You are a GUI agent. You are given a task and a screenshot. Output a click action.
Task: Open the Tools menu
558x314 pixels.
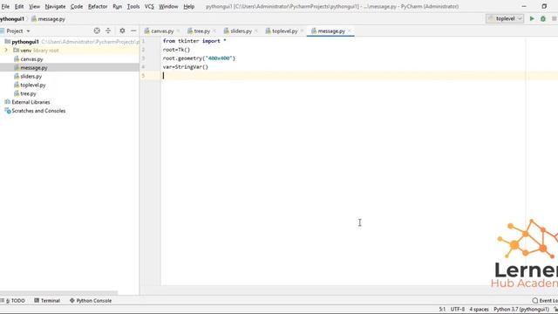[133, 6]
